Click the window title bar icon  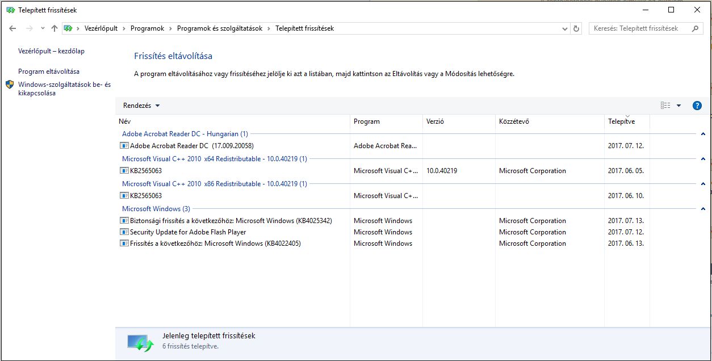coord(10,10)
